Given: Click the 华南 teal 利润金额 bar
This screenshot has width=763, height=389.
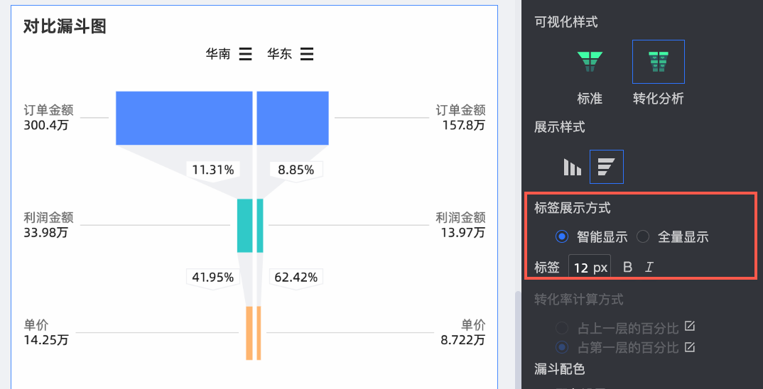Looking at the screenshot, I should [x=244, y=225].
